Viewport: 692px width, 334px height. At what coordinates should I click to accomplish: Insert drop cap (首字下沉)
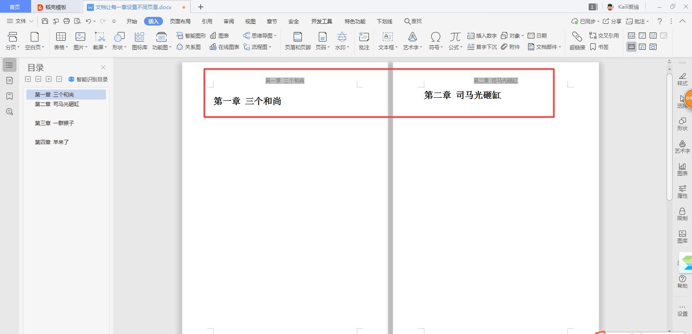482,47
